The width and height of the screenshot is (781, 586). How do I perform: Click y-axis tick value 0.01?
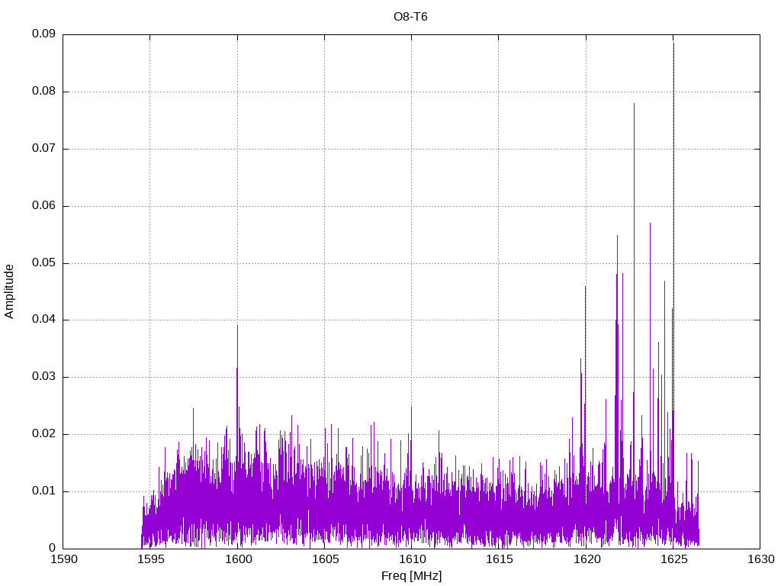click(x=43, y=491)
